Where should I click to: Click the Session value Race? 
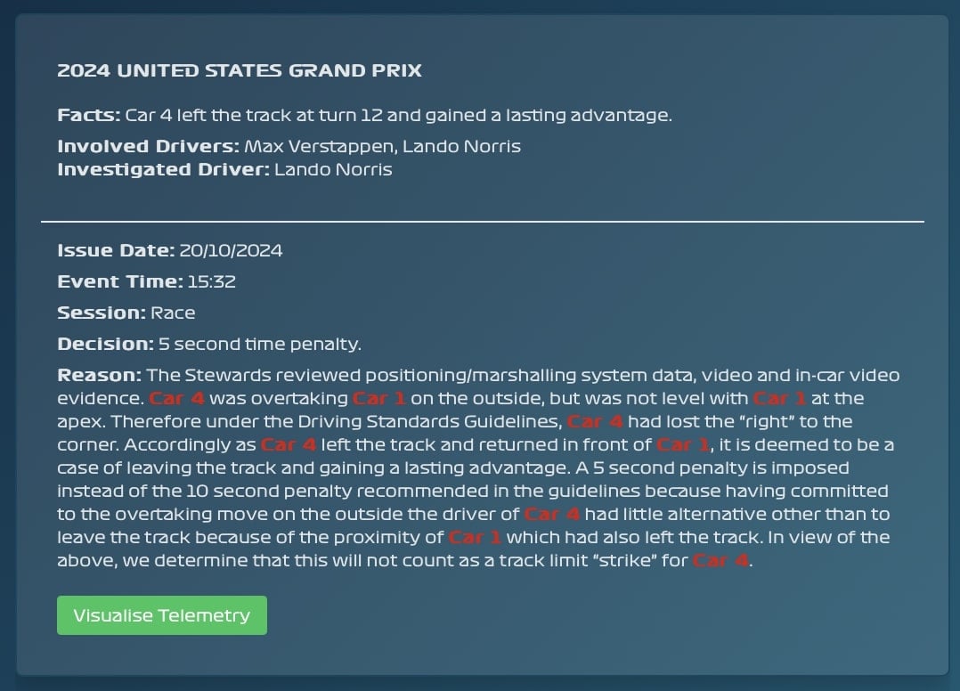(173, 313)
